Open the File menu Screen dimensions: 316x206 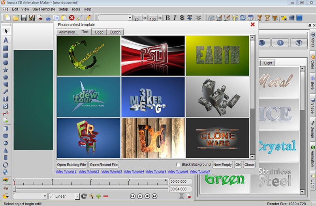tap(6, 9)
